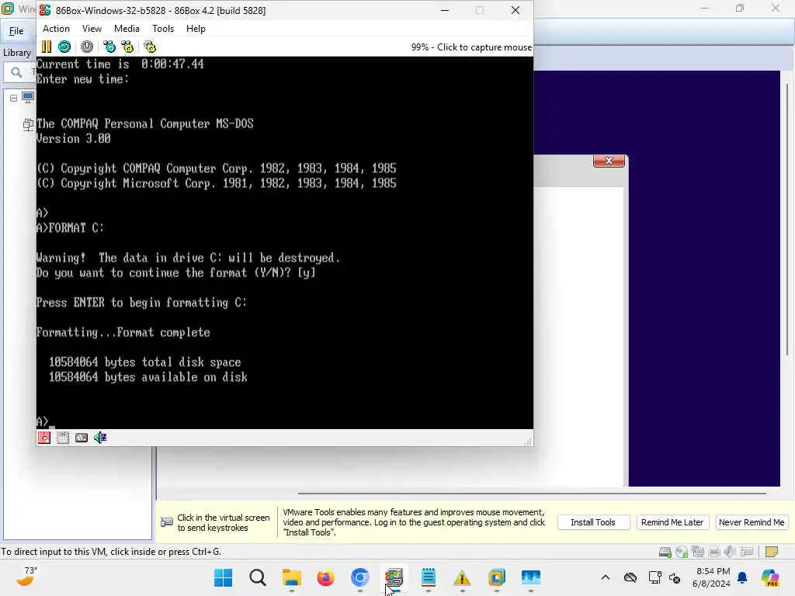Open the Media menu in 86Box
The width and height of the screenshot is (795, 596).
(x=127, y=29)
